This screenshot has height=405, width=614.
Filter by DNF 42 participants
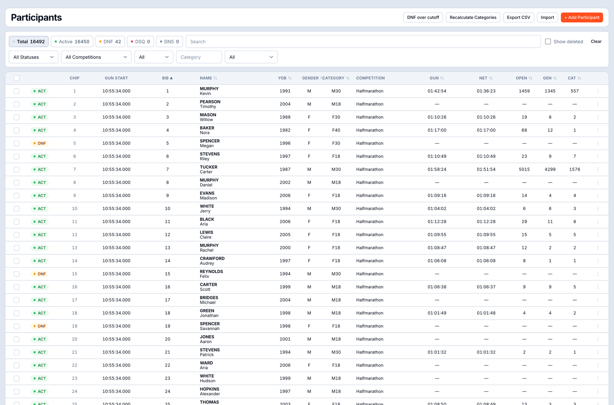[x=110, y=42]
